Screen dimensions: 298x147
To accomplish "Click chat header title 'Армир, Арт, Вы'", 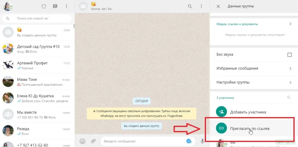I will click(101, 9).
